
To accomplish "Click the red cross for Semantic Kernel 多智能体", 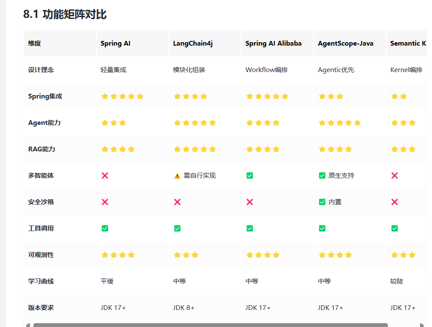I will (395, 176).
